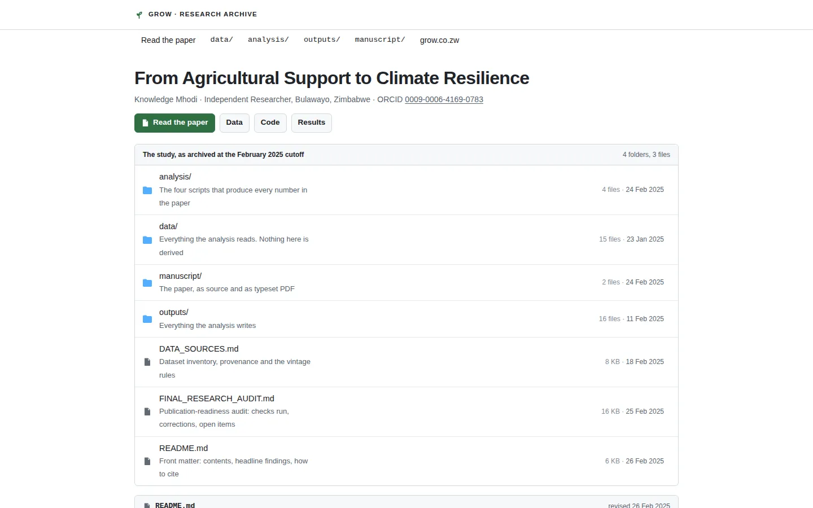Screen dimensions: 813x508
Task: Click 'Everything the analysis reads' description
Action: point(234,246)
